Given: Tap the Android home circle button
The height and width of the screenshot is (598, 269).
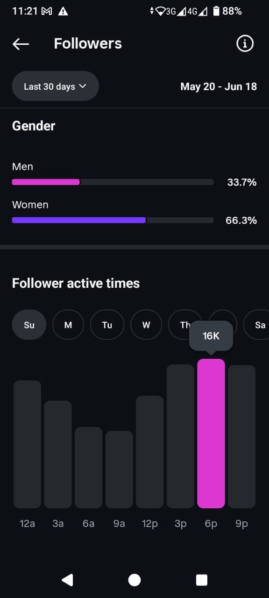Looking at the screenshot, I should [x=134, y=580].
